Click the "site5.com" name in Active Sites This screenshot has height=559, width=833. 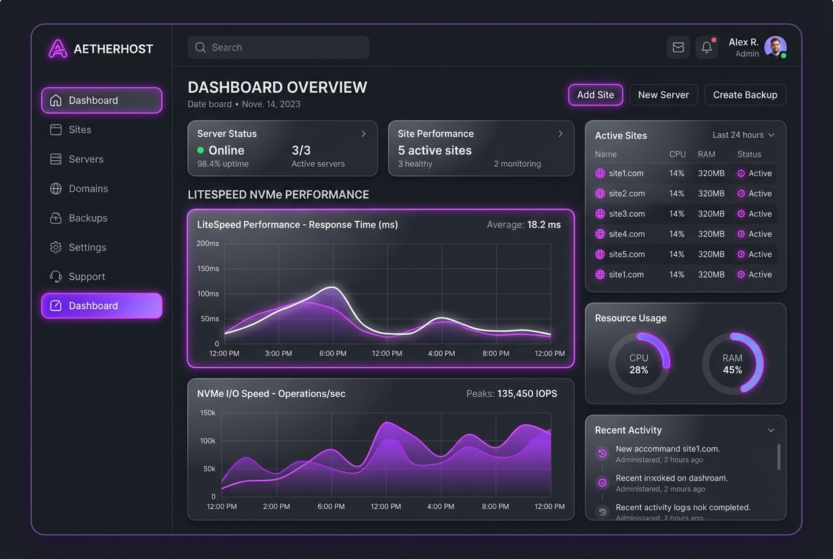627,254
